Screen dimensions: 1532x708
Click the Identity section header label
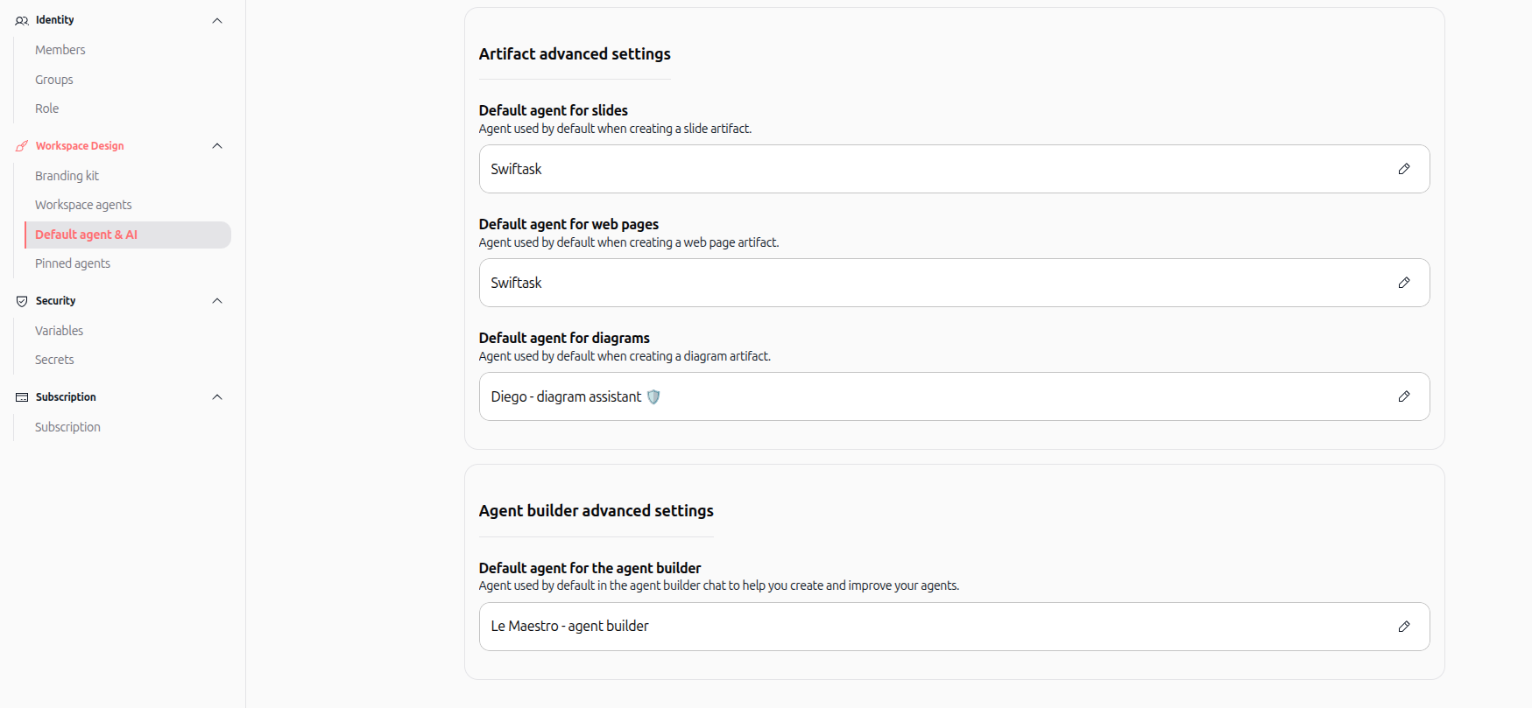pyautogui.click(x=54, y=20)
